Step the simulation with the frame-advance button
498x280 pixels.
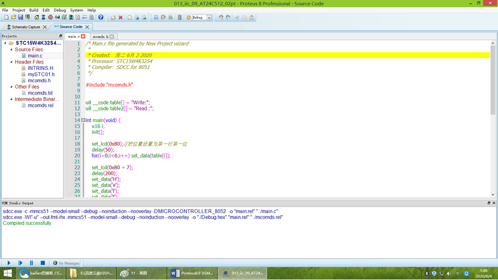tap(20, 263)
